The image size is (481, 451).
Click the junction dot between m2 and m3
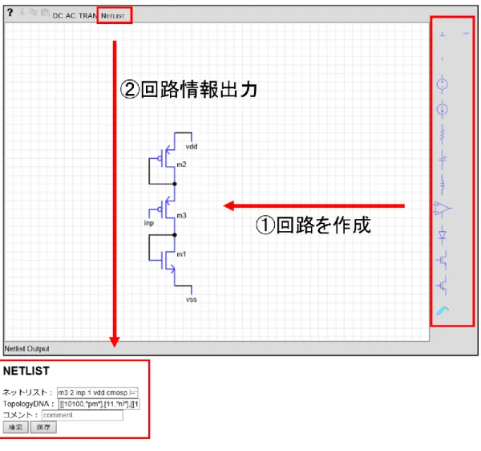click(x=175, y=184)
